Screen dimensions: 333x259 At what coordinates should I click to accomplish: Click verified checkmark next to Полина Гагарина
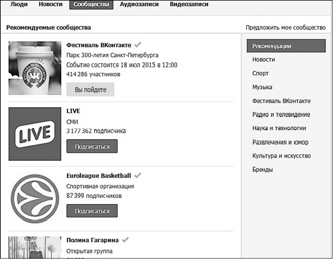125,240
